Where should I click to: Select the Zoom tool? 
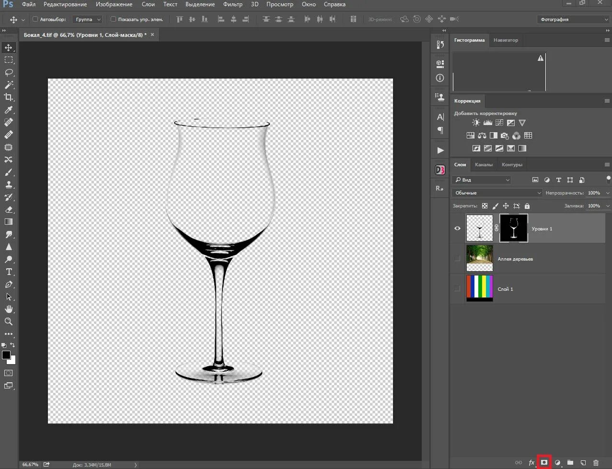coord(9,321)
